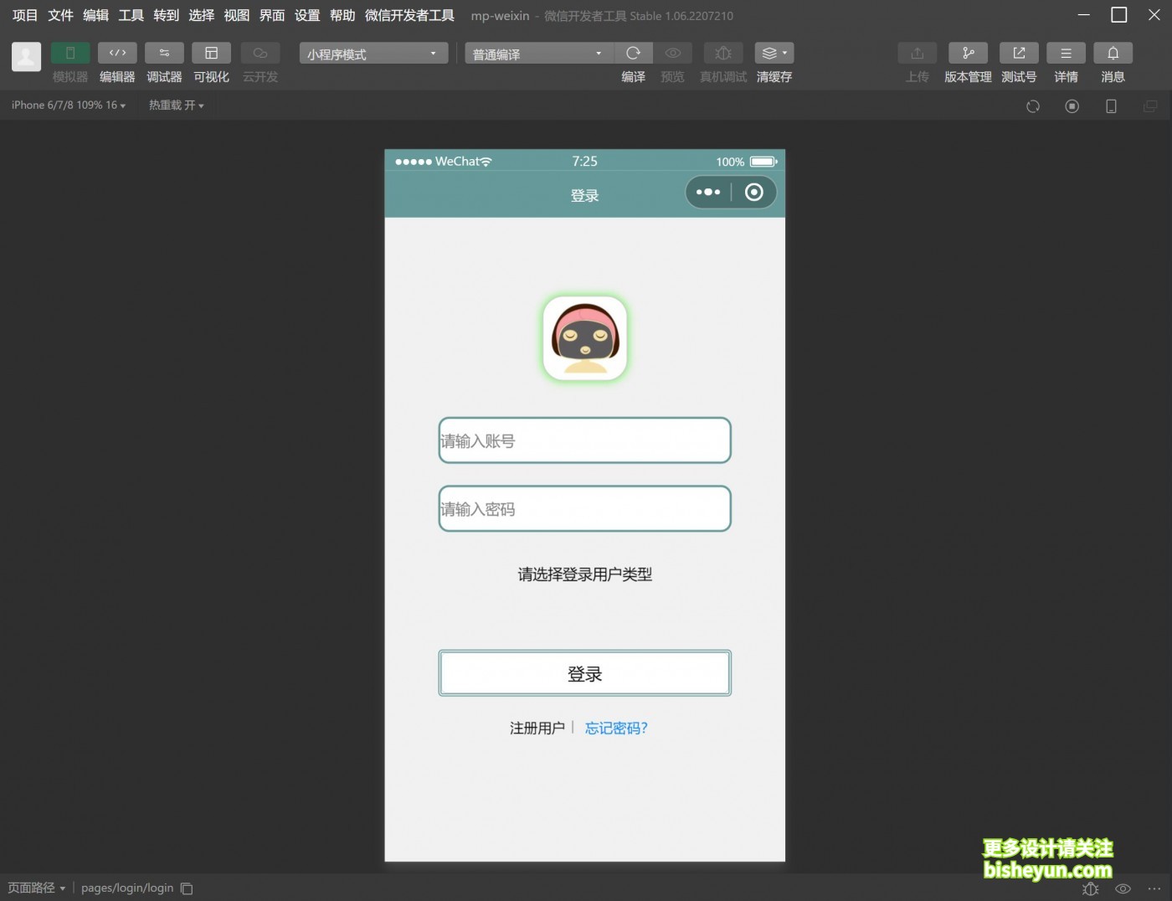Open the hot reload dropdown

click(177, 106)
